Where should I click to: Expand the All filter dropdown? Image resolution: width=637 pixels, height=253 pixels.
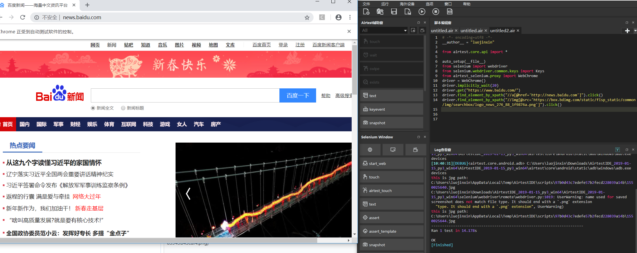[x=384, y=30]
